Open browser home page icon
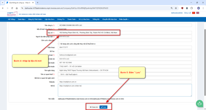Screen dimensions: 206x110 click(17, 8)
